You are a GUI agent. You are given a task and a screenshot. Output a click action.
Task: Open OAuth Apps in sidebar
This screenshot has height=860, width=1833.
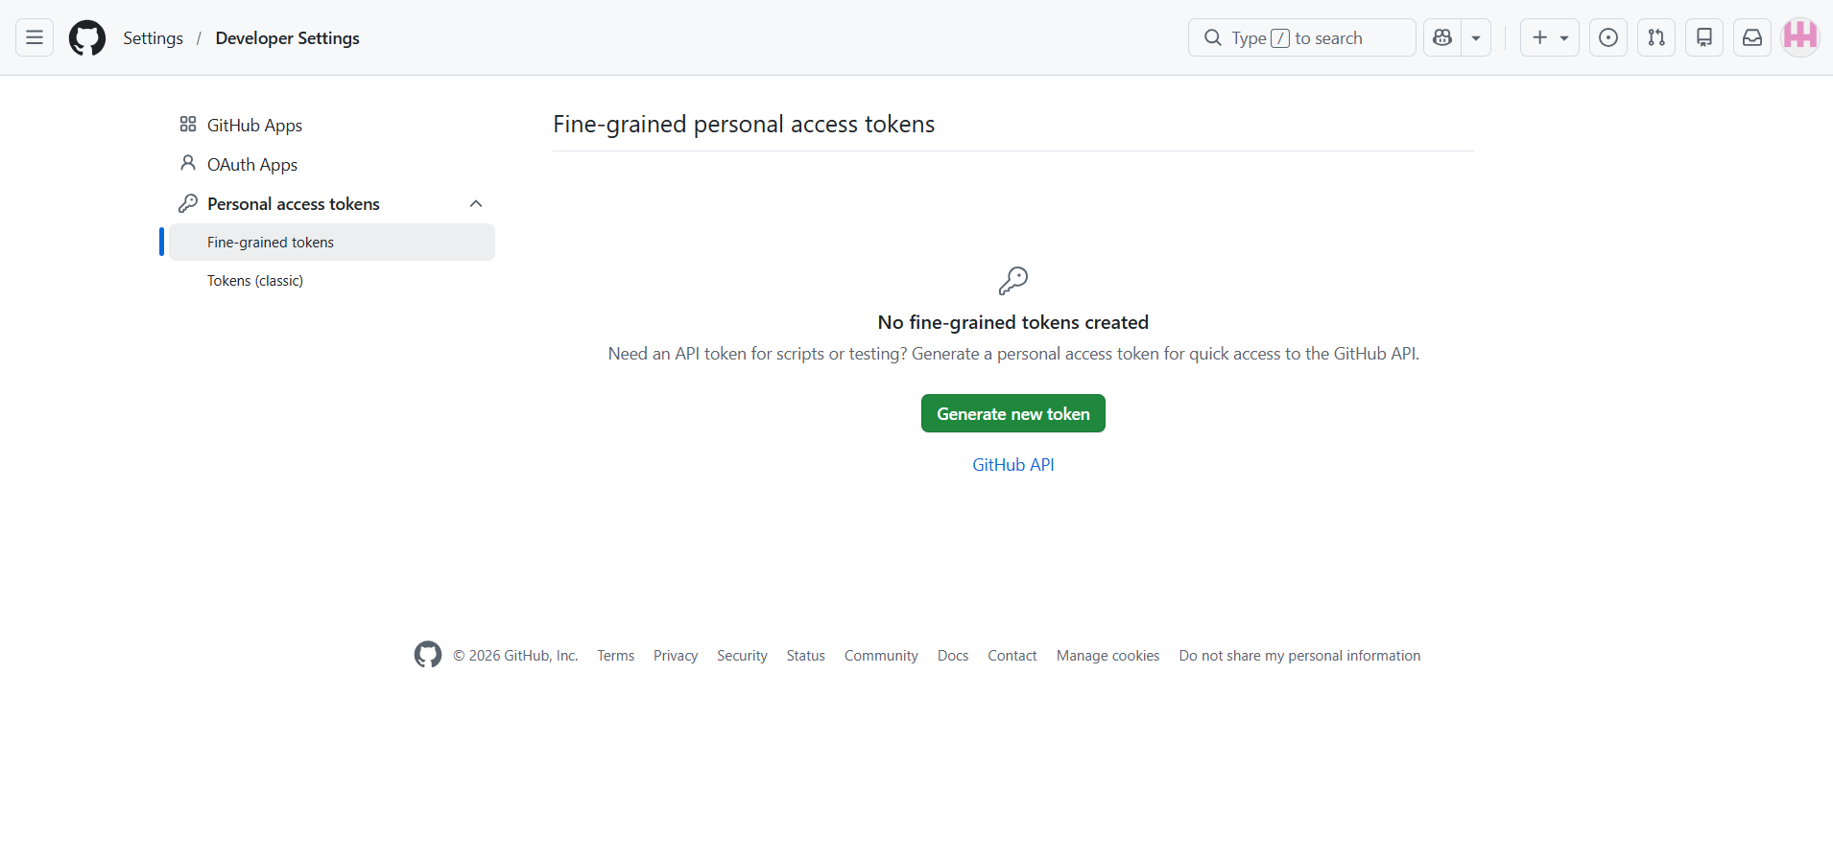click(332, 164)
